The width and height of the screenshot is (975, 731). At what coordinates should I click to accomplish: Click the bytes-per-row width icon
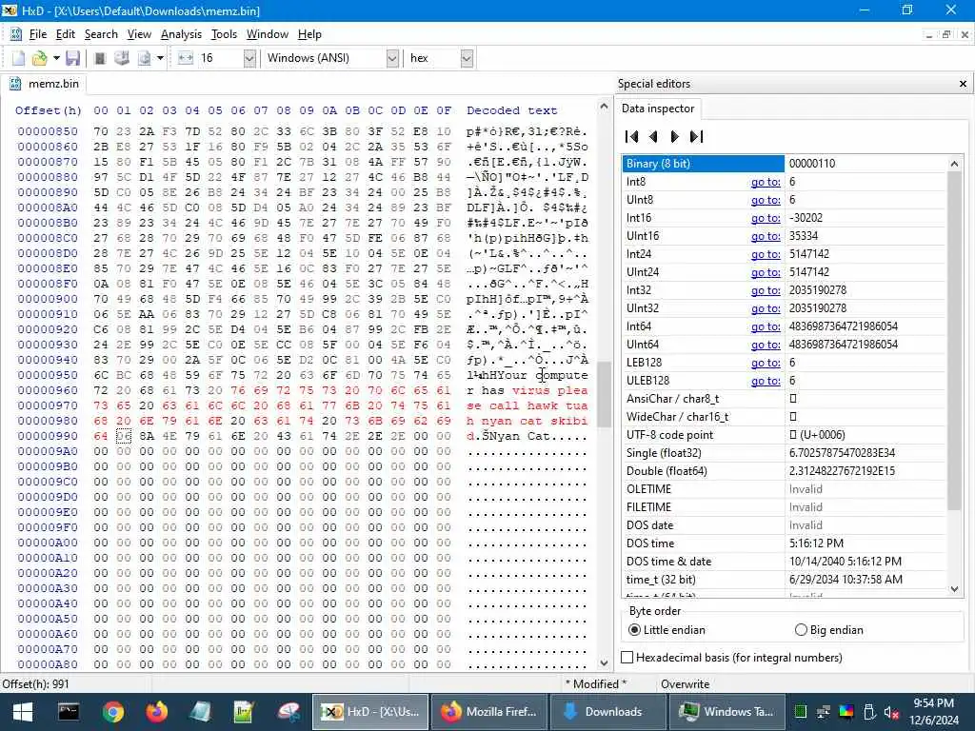click(186, 58)
